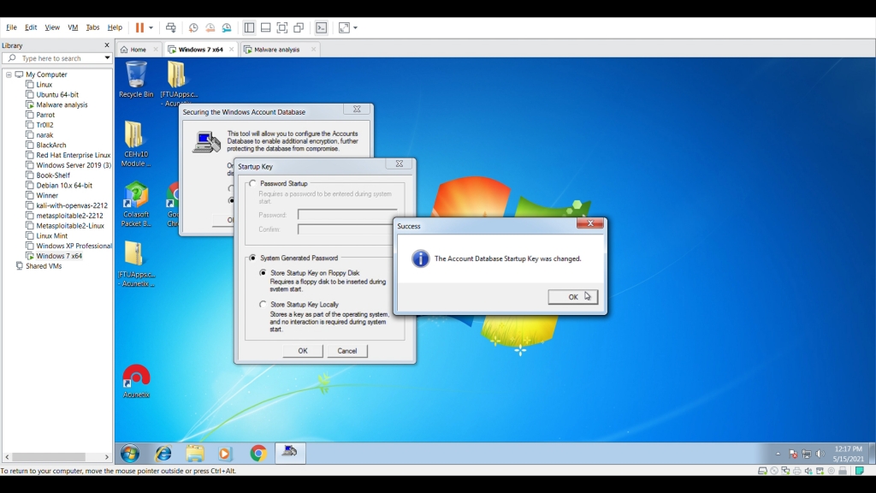Viewport: 876px width, 493px height.
Task: Click the printer device status icon
Action: (797, 471)
